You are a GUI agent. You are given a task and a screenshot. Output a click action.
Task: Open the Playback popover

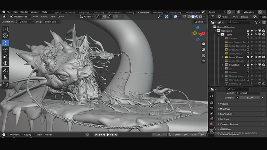(16, 135)
